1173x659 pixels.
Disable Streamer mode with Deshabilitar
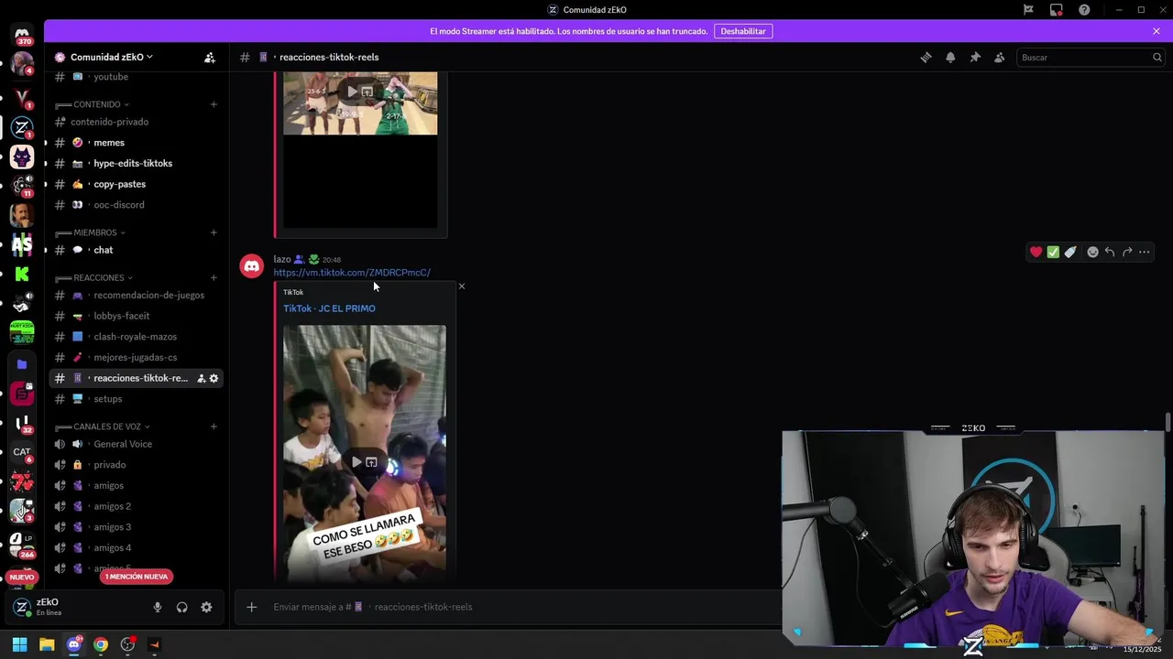(743, 31)
